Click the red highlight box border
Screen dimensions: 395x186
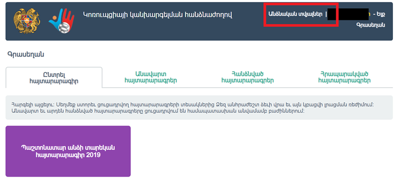point(301,4)
